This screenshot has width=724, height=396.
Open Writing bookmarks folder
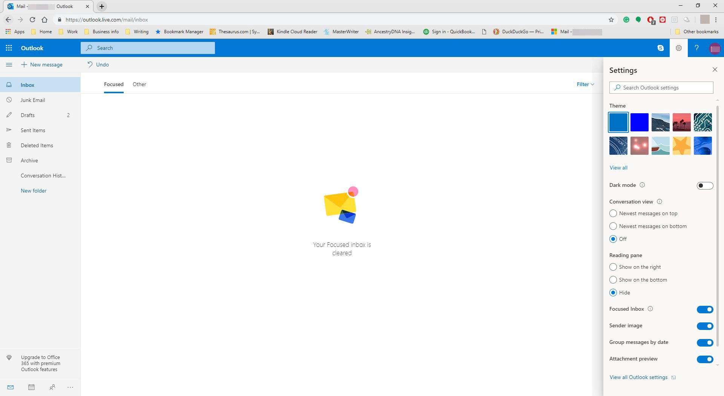(x=137, y=32)
